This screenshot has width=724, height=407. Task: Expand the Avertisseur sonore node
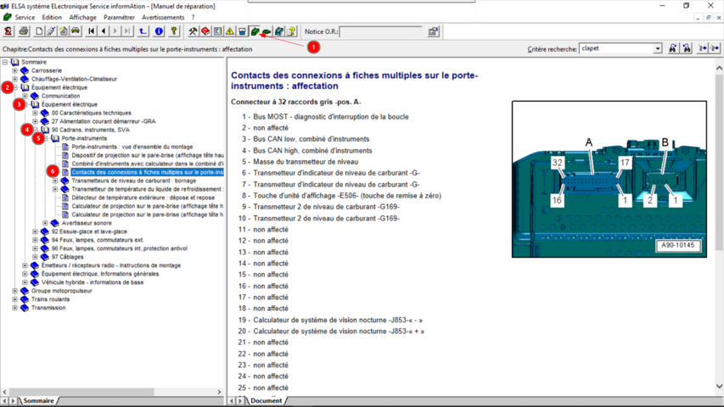point(45,223)
